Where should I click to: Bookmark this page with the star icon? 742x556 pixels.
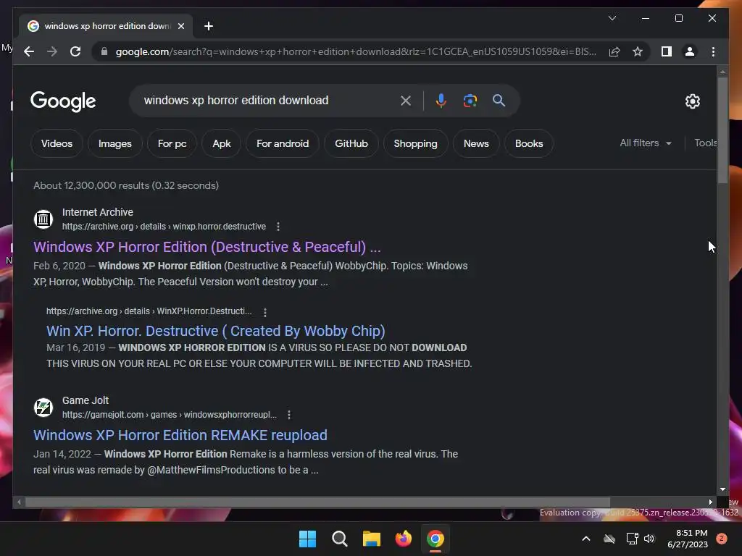tap(638, 51)
